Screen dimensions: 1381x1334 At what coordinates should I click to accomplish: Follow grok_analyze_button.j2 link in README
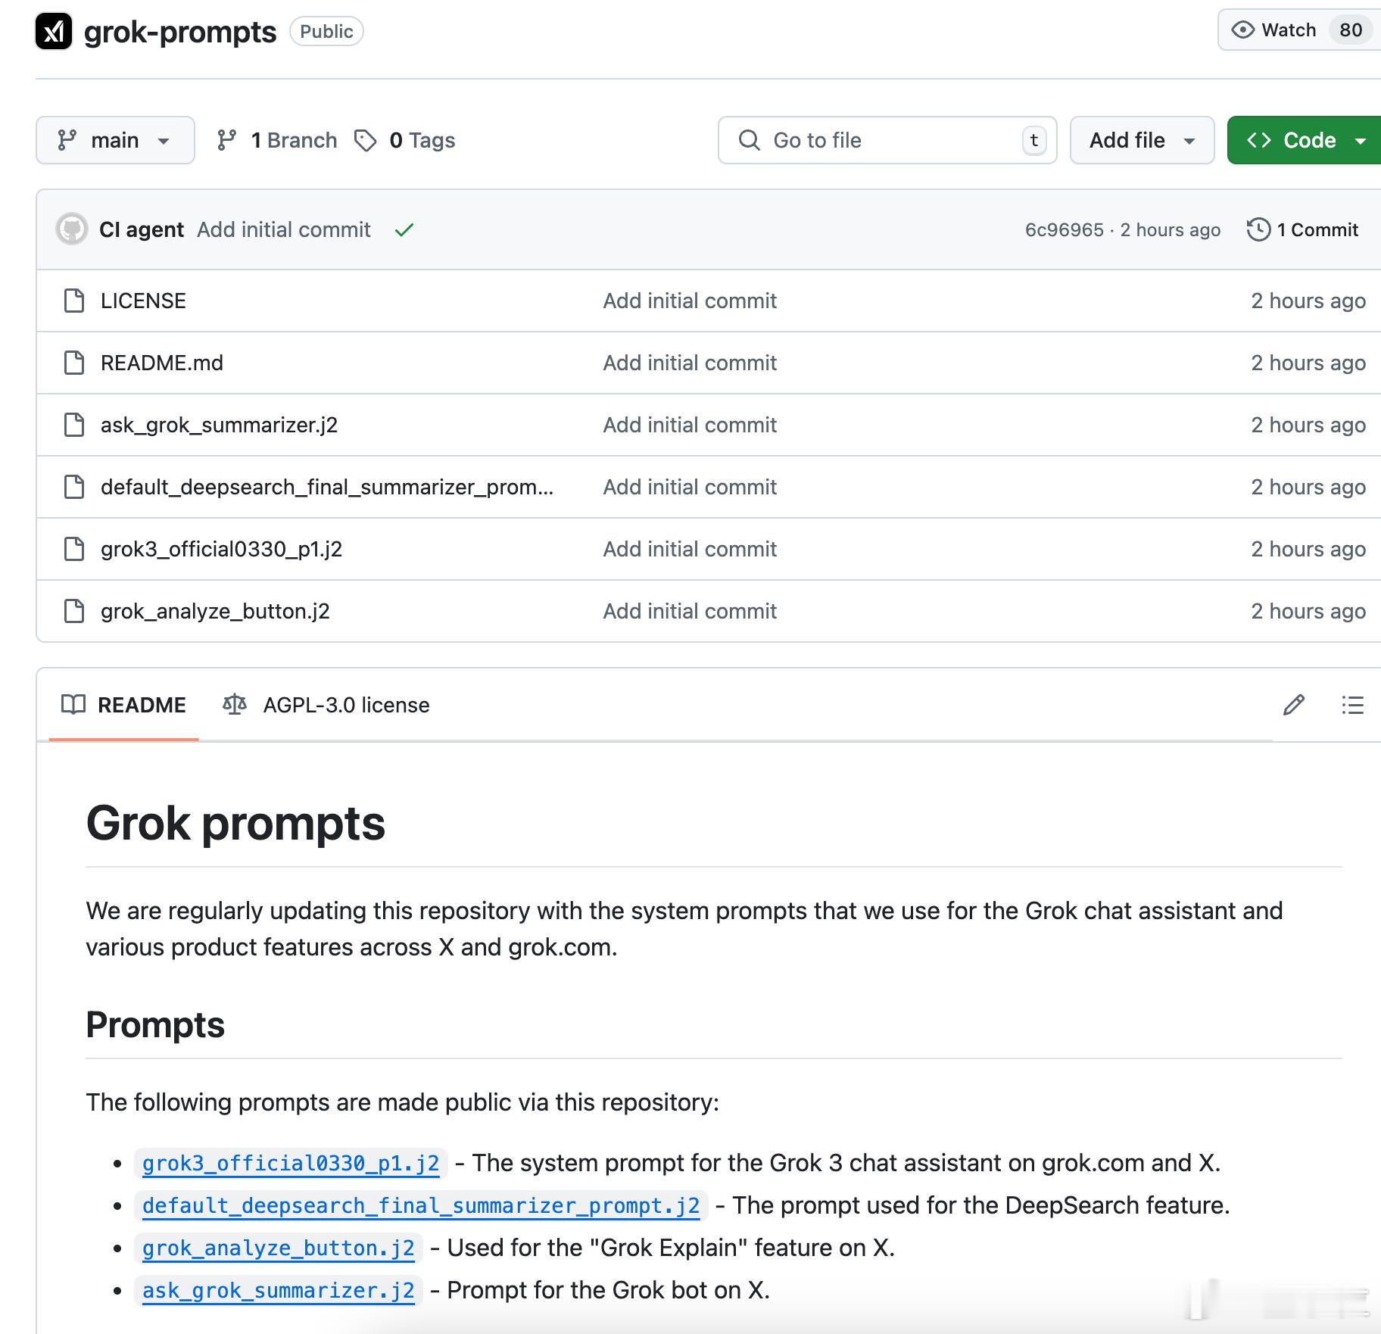pyautogui.click(x=278, y=1248)
